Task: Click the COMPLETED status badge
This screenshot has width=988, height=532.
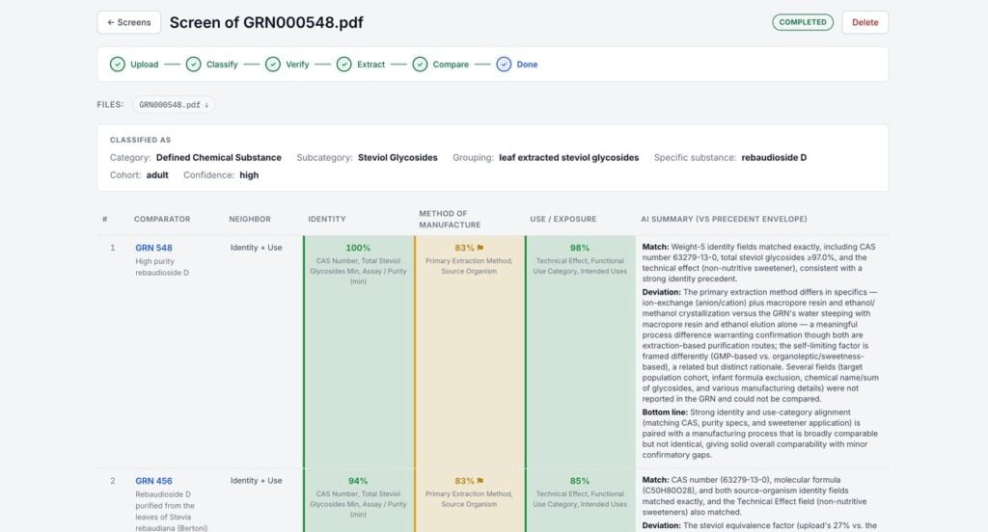Action: (802, 22)
